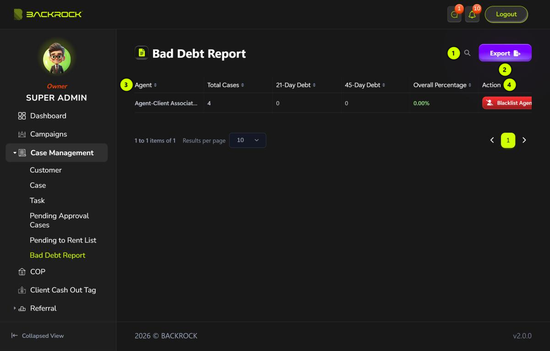Click the SUPER ADMIN name label
The image size is (550, 351).
pos(56,98)
